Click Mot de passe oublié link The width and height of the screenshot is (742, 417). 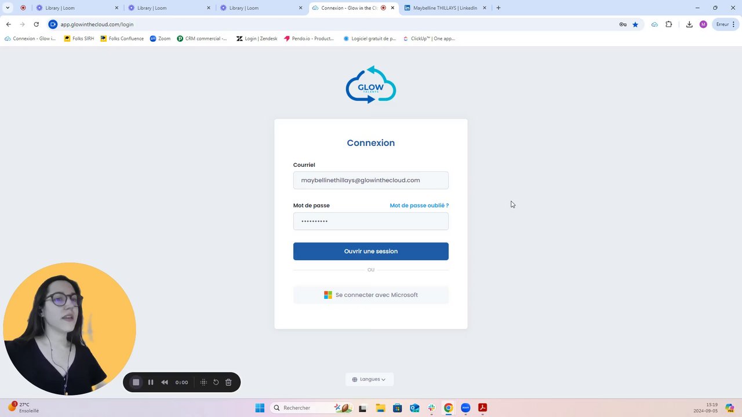coord(419,206)
